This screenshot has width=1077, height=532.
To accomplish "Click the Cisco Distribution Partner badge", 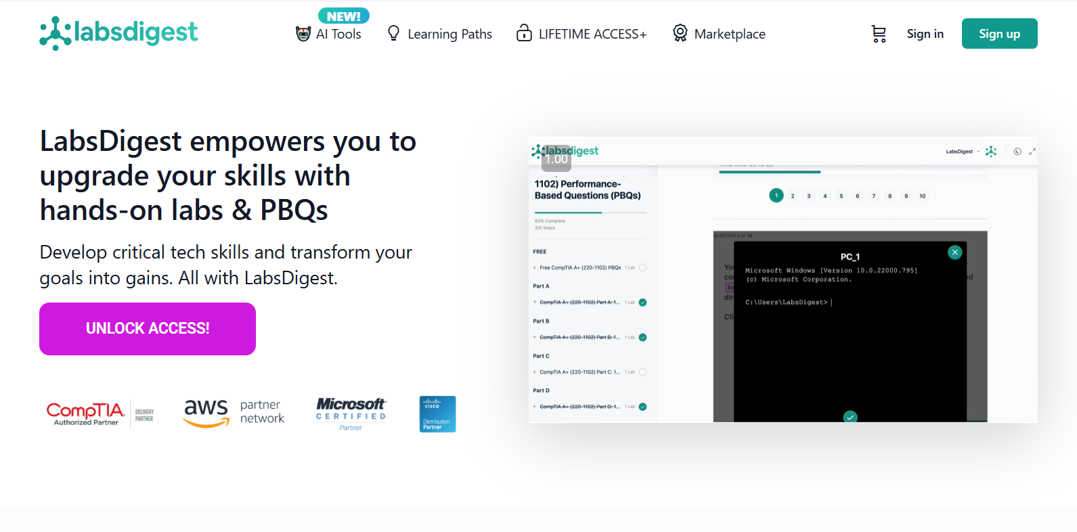I will tap(437, 414).
